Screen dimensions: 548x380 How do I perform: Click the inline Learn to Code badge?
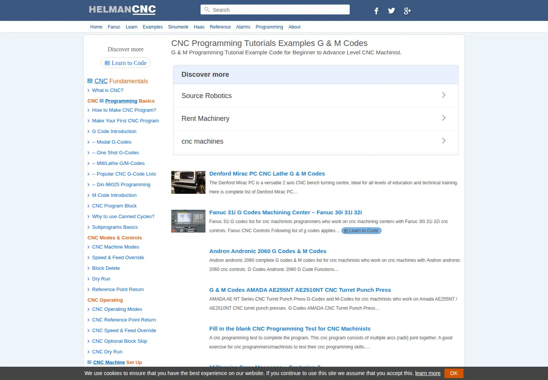361,231
